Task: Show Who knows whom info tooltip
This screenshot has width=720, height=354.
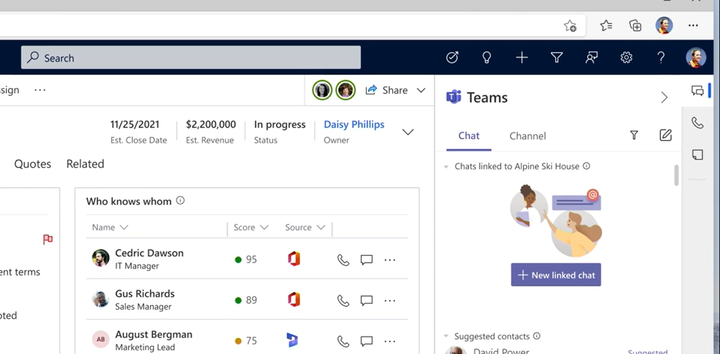Action: coord(181,200)
